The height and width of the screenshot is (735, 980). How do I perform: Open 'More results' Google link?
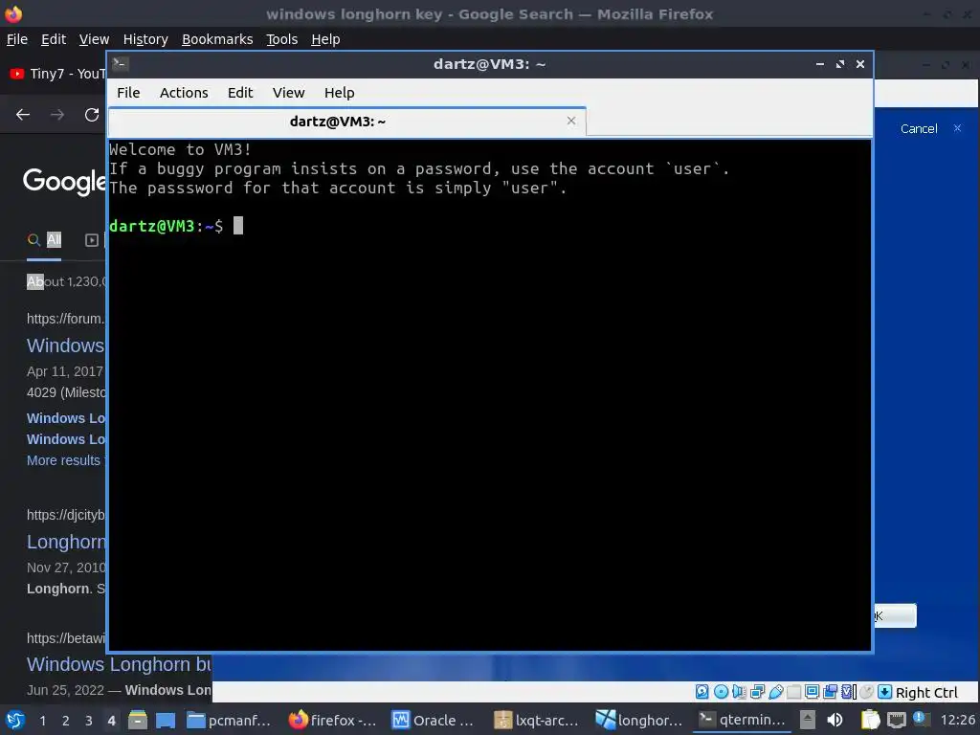tap(63, 460)
